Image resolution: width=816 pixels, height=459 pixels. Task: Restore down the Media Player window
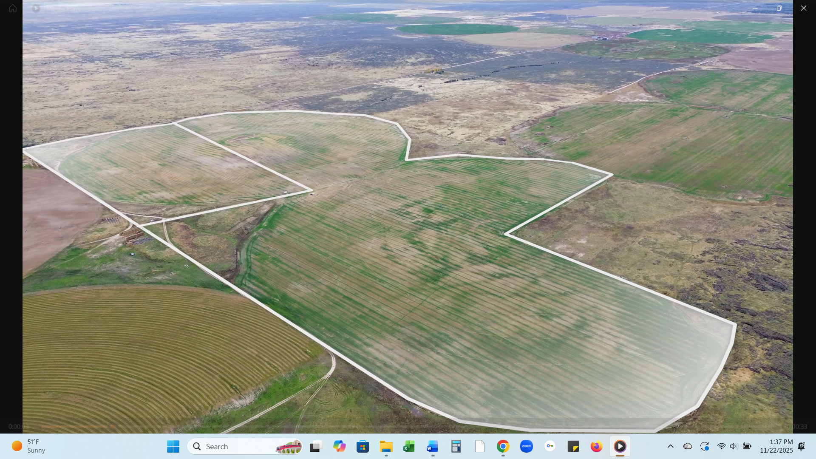click(779, 8)
